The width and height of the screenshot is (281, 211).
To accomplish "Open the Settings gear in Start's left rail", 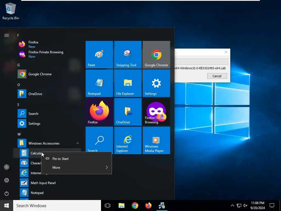I will pos(7,180).
